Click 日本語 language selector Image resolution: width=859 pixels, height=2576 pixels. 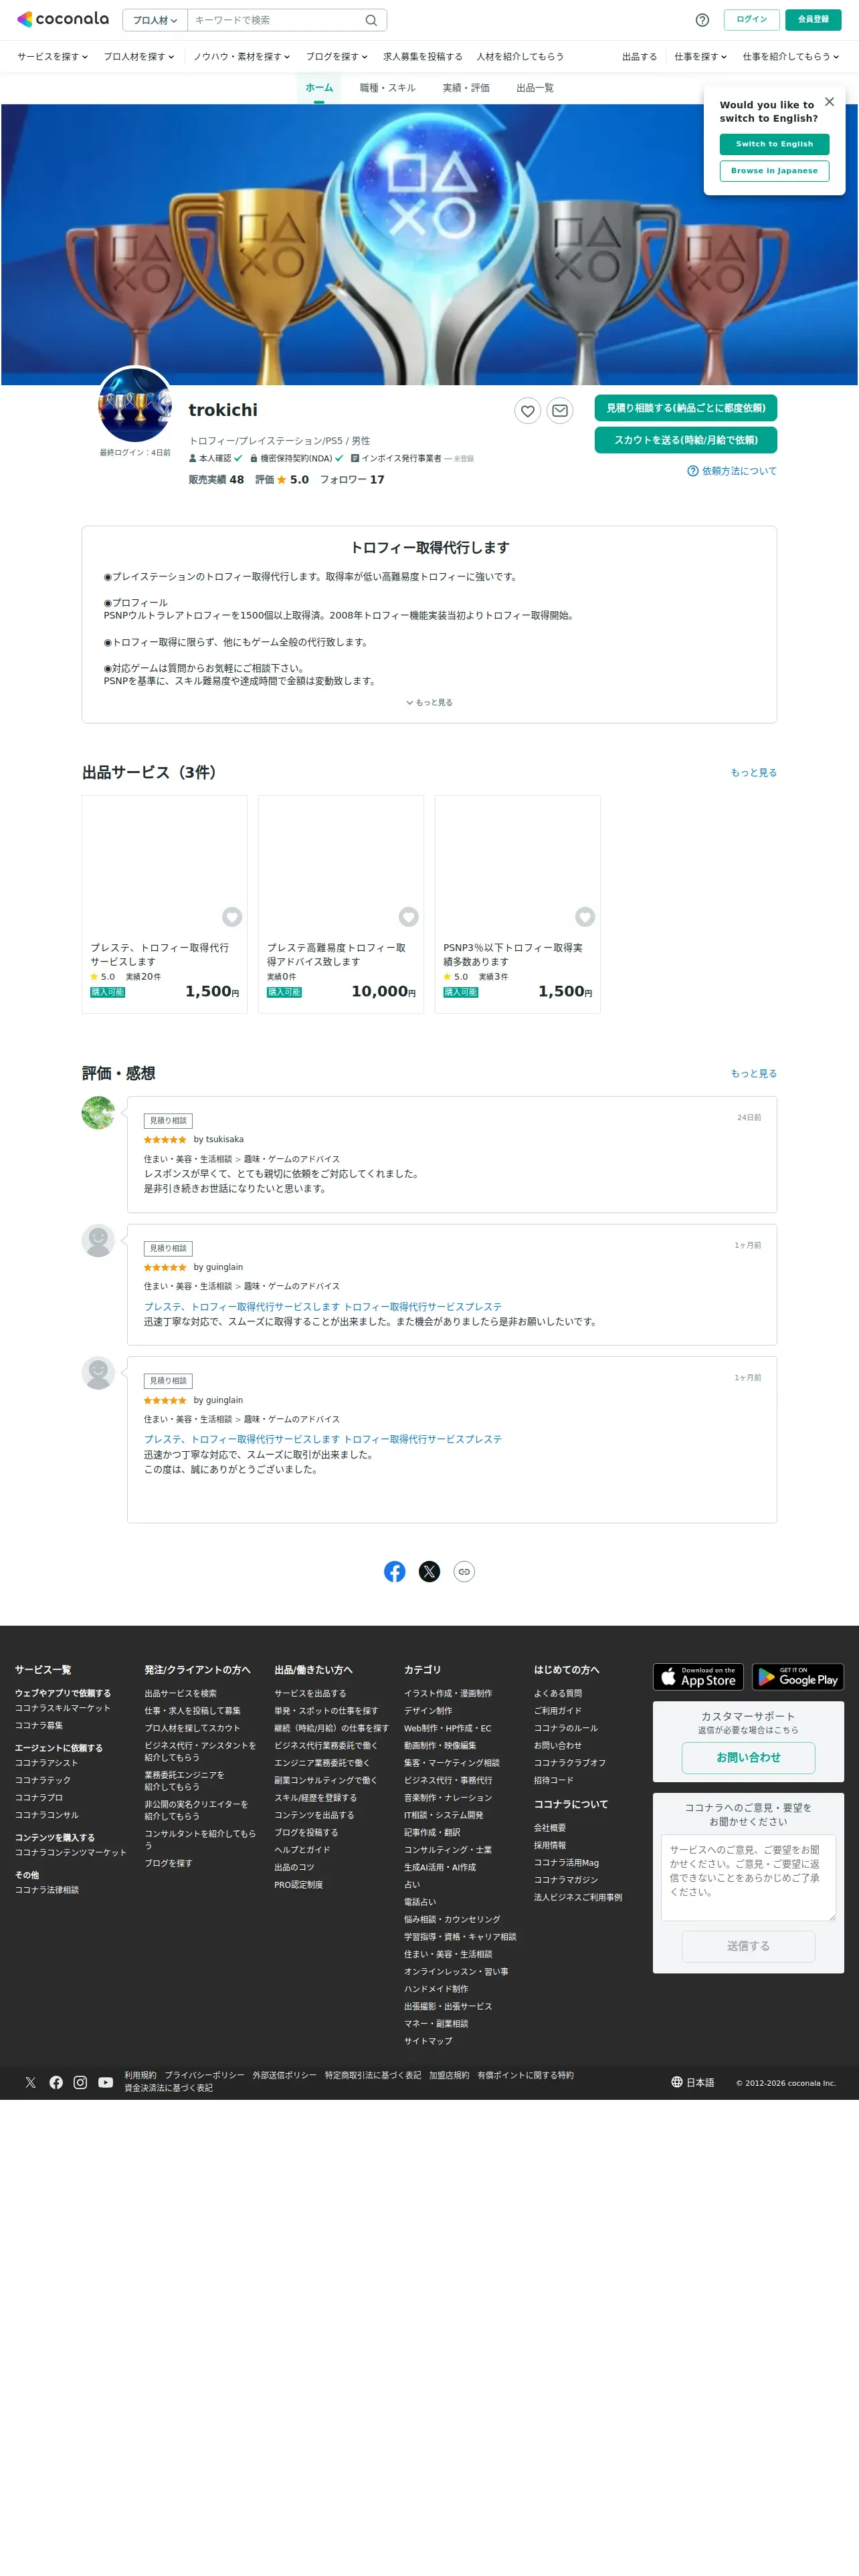[x=700, y=2083]
